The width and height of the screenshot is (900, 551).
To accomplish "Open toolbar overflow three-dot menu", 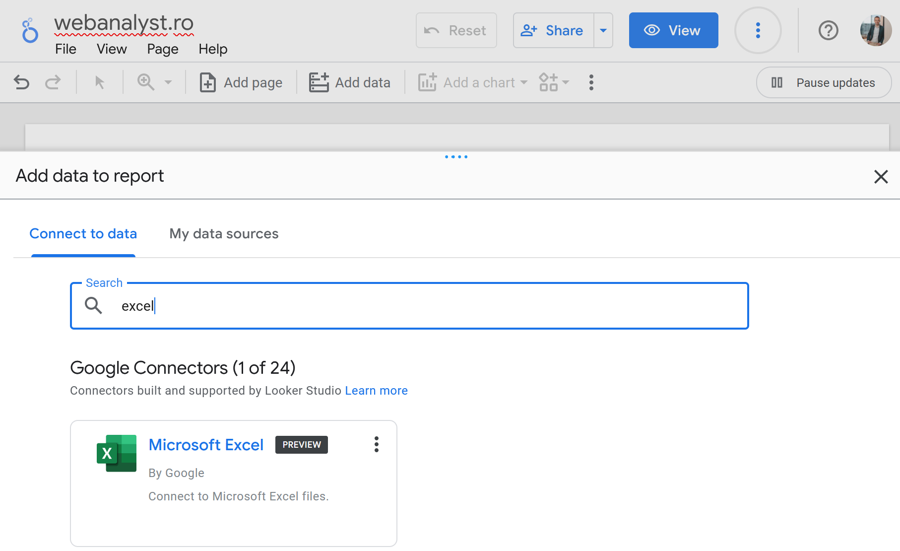I will coord(591,82).
